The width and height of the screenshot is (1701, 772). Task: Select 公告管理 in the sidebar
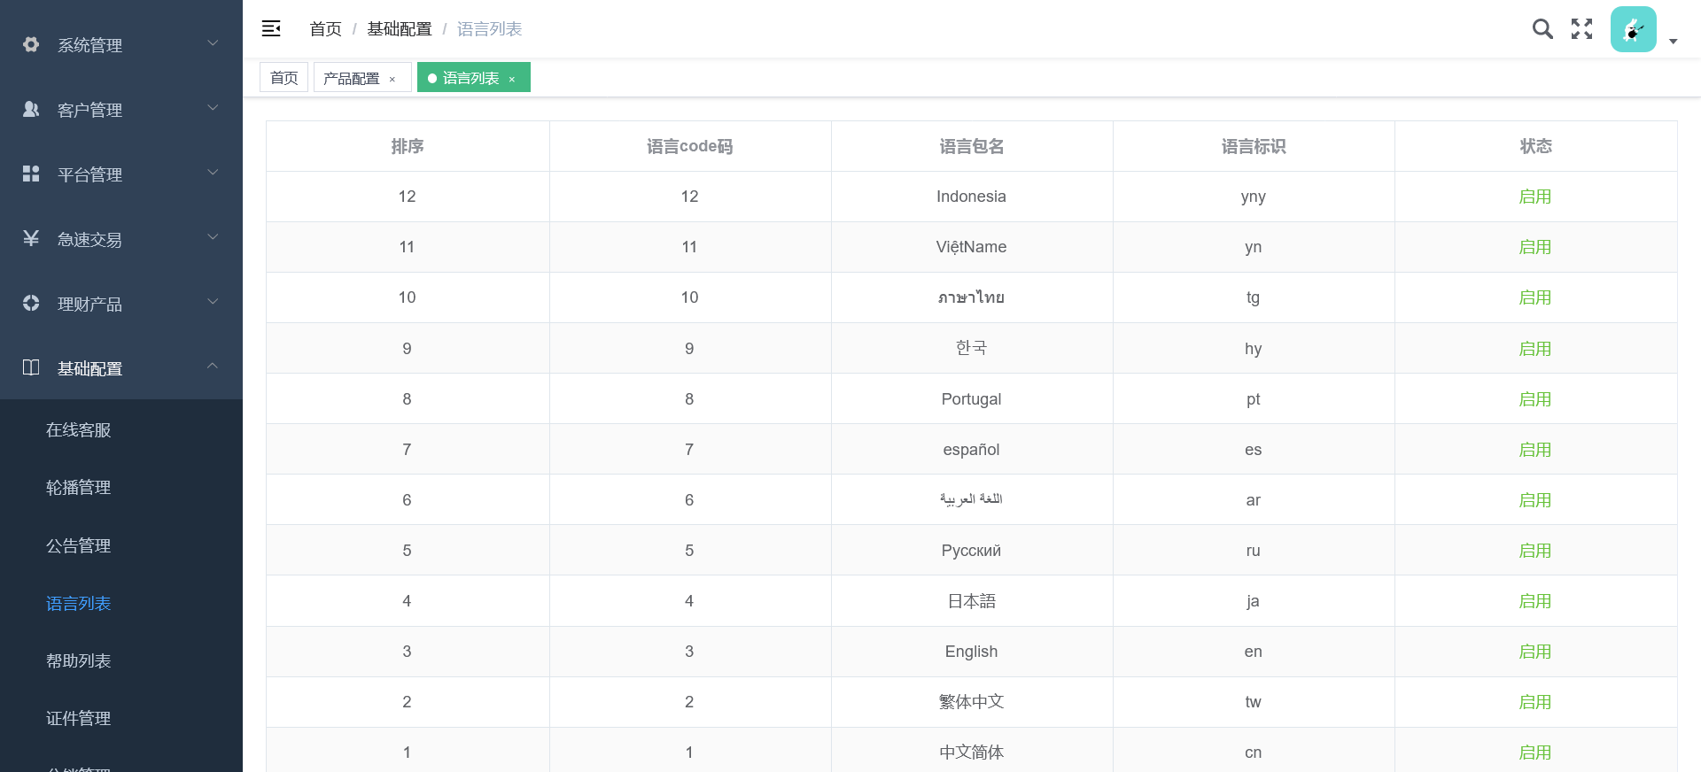78,546
